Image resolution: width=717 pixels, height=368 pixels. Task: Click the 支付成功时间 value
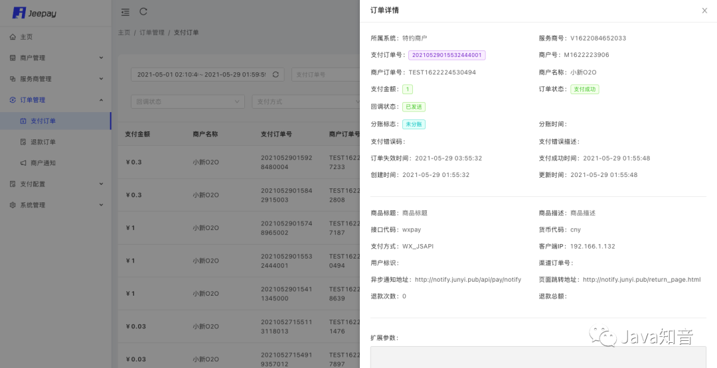click(x=616, y=158)
